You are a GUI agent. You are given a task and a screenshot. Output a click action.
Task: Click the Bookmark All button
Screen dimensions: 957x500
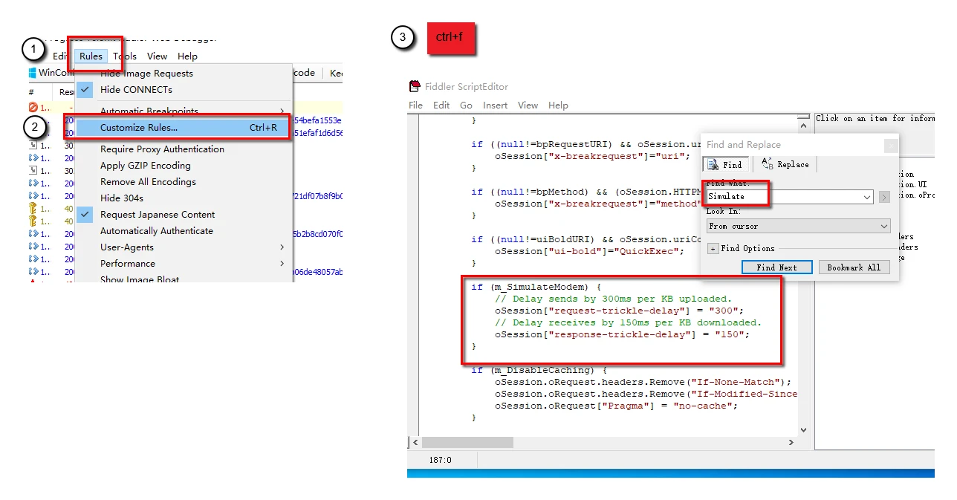pos(854,267)
